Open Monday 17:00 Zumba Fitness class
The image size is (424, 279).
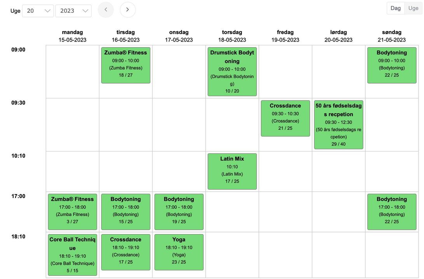tap(72, 212)
